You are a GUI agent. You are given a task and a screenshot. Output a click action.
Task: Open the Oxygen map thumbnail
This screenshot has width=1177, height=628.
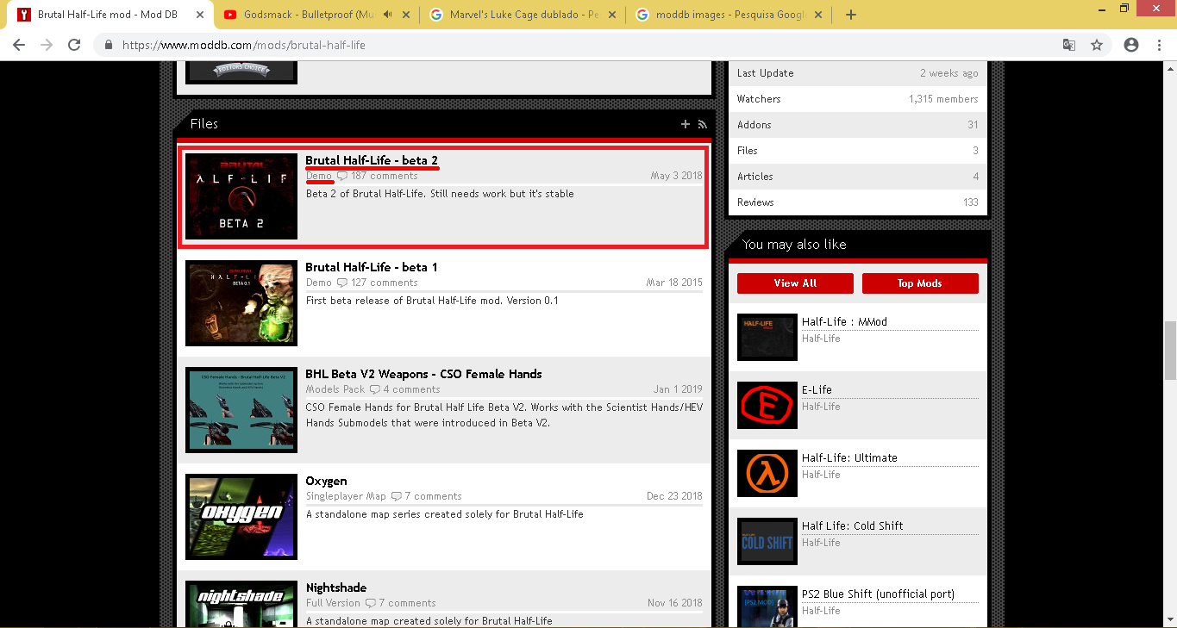click(241, 517)
